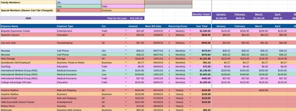296x111 pixels.
Task: Select the Amazon Prime expense name cell
Action: 28,98
